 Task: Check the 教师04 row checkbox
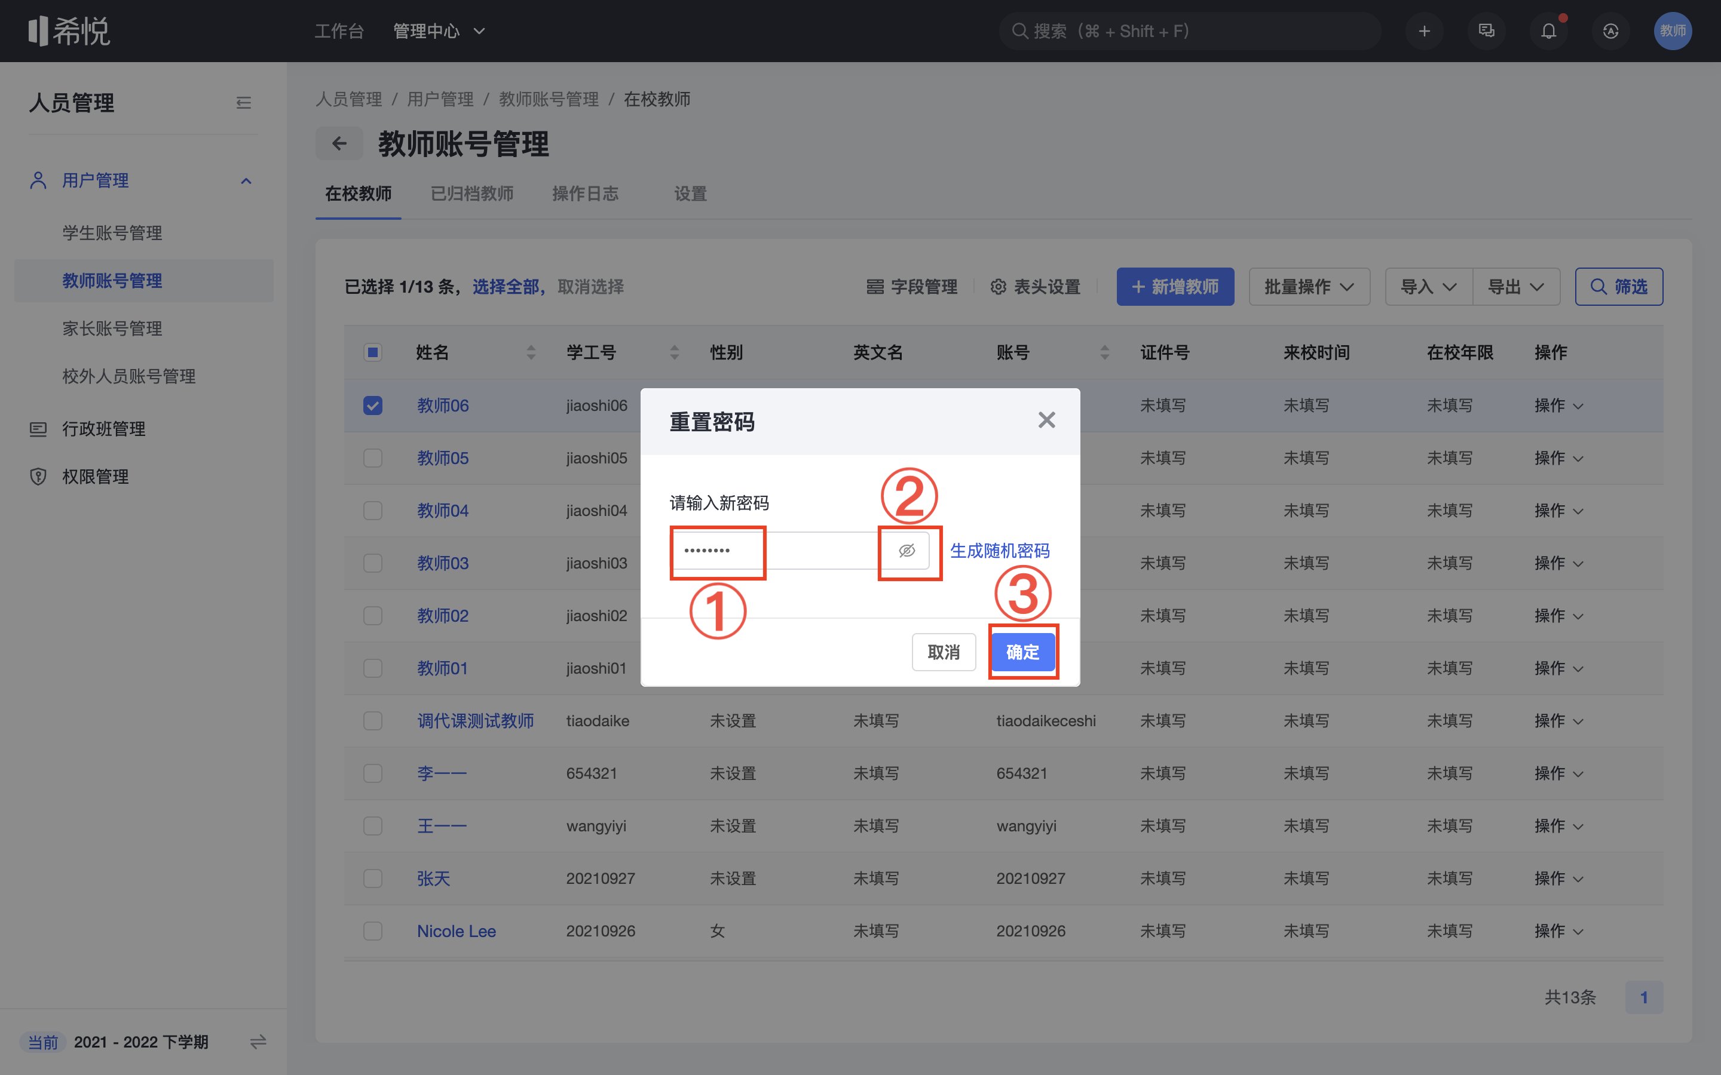coord(373,511)
